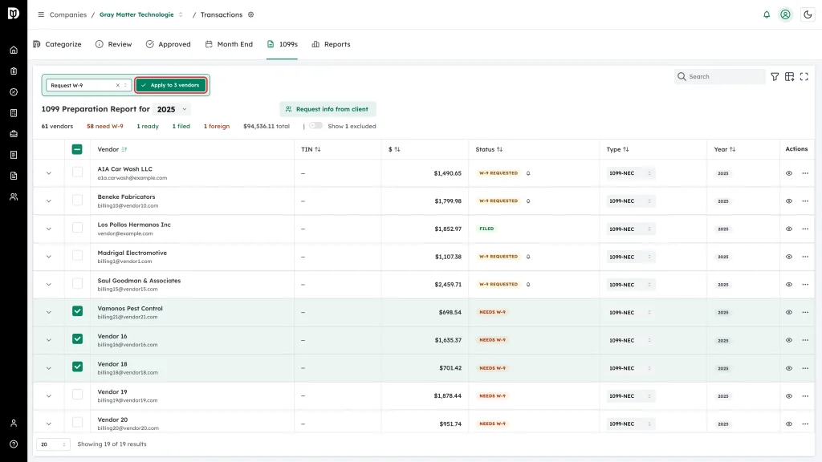Open more actions for Vendor 16

(x=805, y=340)
